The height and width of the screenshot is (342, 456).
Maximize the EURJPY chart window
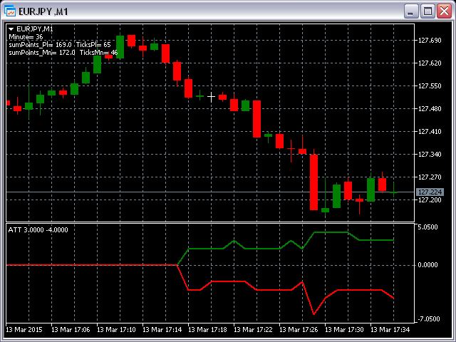point(427,11)
